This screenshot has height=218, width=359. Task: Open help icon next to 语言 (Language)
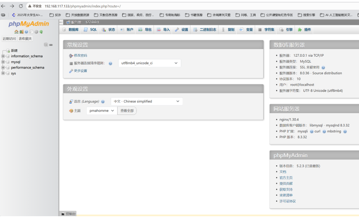coord(103,101)
